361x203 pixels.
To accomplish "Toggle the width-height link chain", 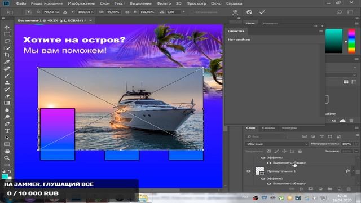I will coord(127,12).
